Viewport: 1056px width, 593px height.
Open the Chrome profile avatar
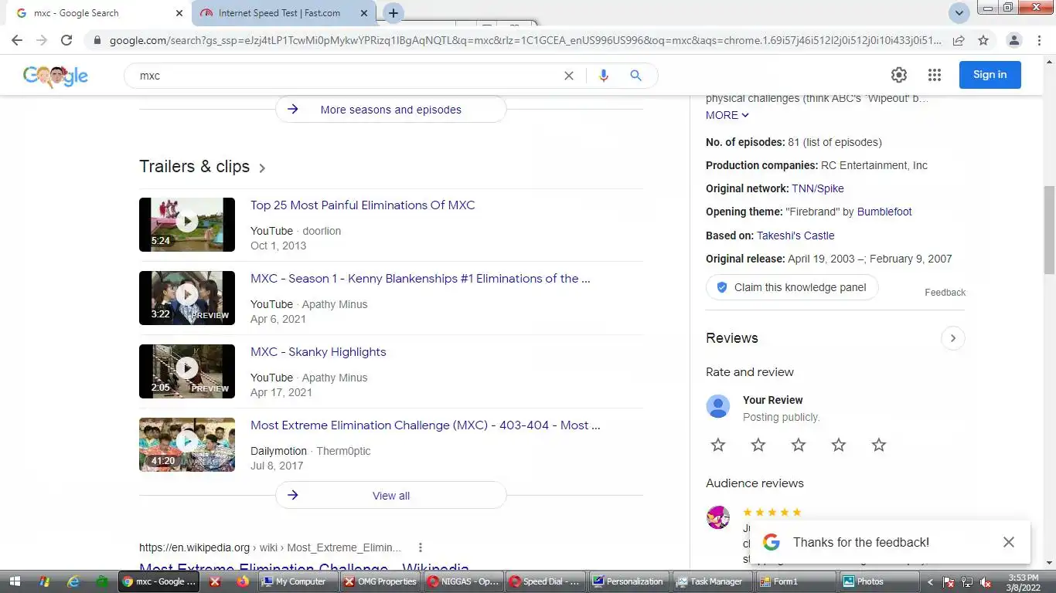click(1014, 40)
